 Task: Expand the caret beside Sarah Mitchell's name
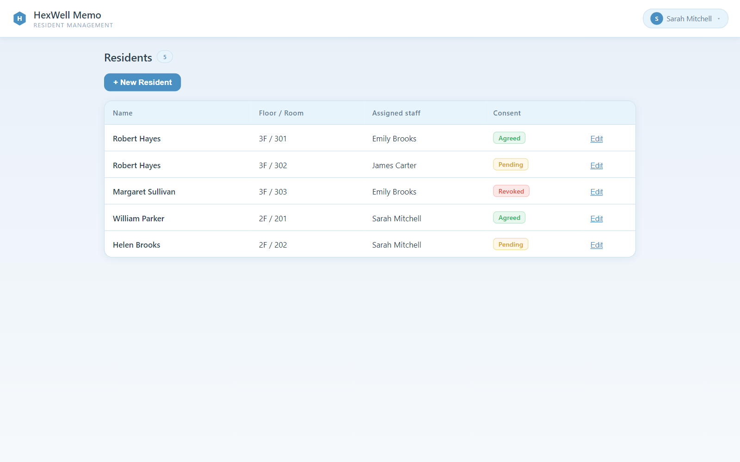click(719, 19)
